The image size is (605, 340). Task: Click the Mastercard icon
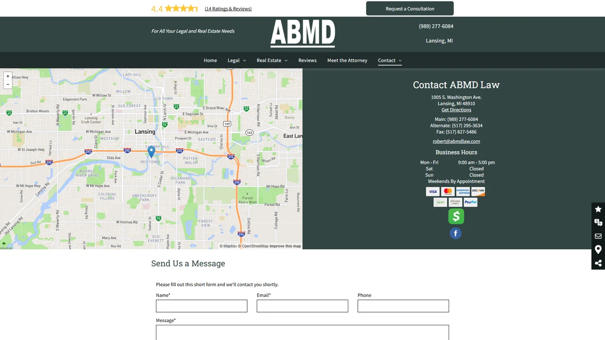(x=448, y=192)
